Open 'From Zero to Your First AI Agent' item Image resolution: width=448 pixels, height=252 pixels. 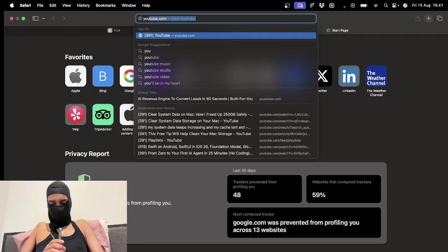point(226,153)
